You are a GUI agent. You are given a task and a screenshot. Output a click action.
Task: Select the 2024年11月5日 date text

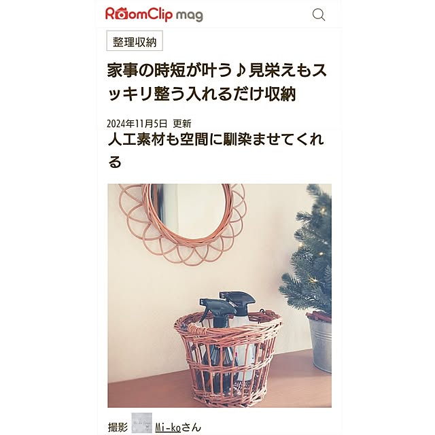click(137, 124)
